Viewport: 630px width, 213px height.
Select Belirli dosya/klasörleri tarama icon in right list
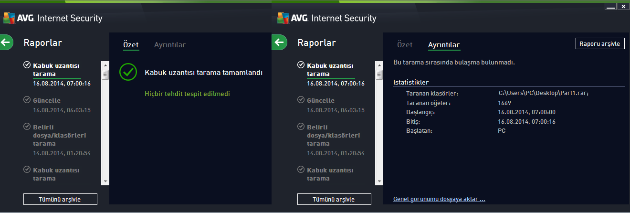[x=301, y=127]
